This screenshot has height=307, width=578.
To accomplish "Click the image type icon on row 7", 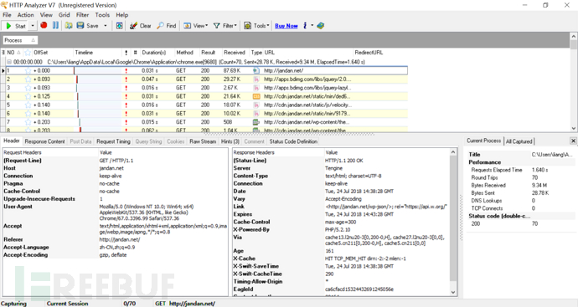I will [256, 122].
